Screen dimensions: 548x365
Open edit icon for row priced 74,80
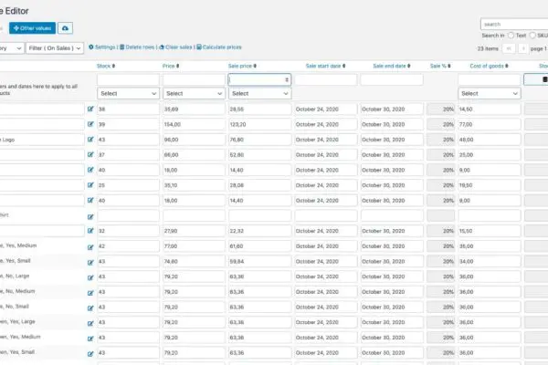(x=90, y=262)
